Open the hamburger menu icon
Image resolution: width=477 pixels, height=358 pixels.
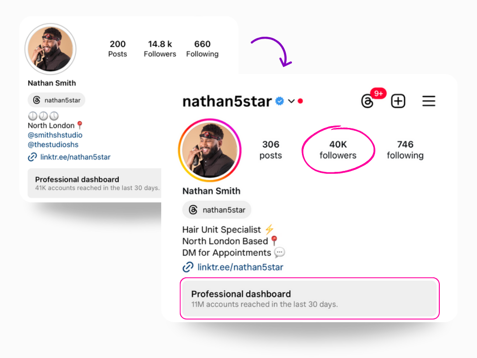(429, 101)
